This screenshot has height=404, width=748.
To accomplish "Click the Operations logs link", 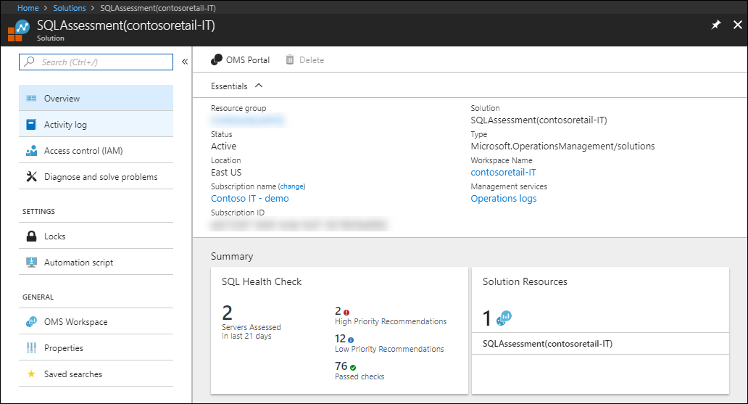I will pos(504,199).
